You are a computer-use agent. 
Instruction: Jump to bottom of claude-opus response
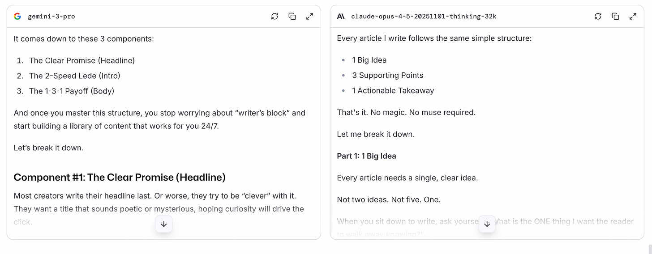(487, 224)
